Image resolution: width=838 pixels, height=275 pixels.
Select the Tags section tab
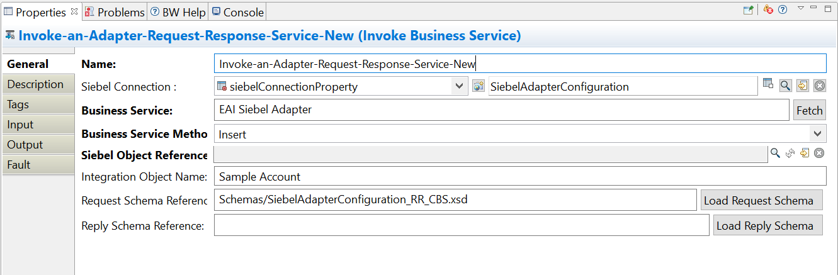click(x=38, y=104)
